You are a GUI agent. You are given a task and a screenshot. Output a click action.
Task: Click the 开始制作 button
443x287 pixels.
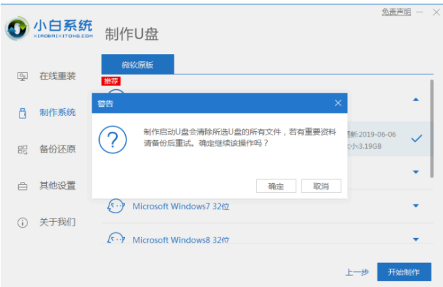tap(403, 271)
